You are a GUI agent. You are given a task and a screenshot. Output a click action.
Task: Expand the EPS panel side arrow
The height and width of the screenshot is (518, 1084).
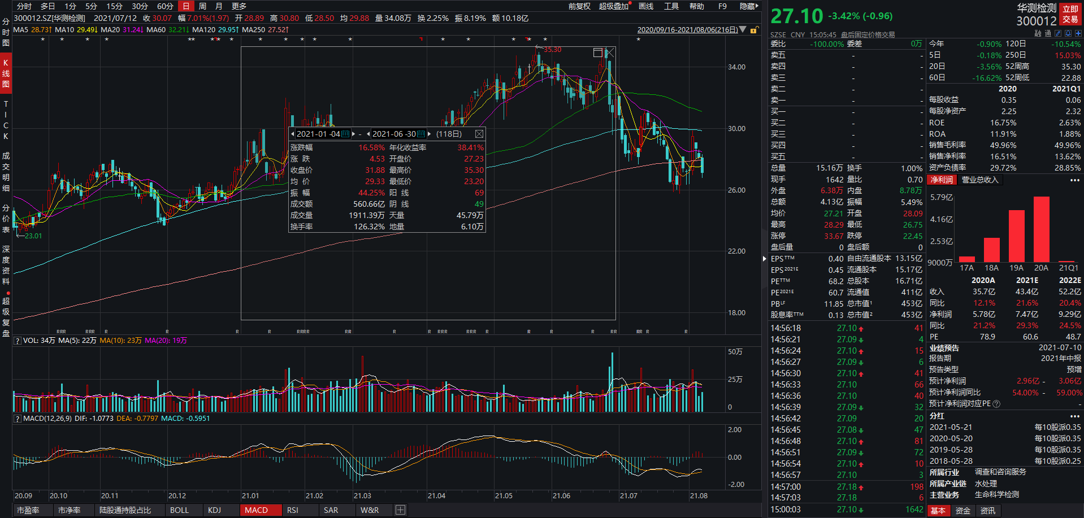click(765, 259)
